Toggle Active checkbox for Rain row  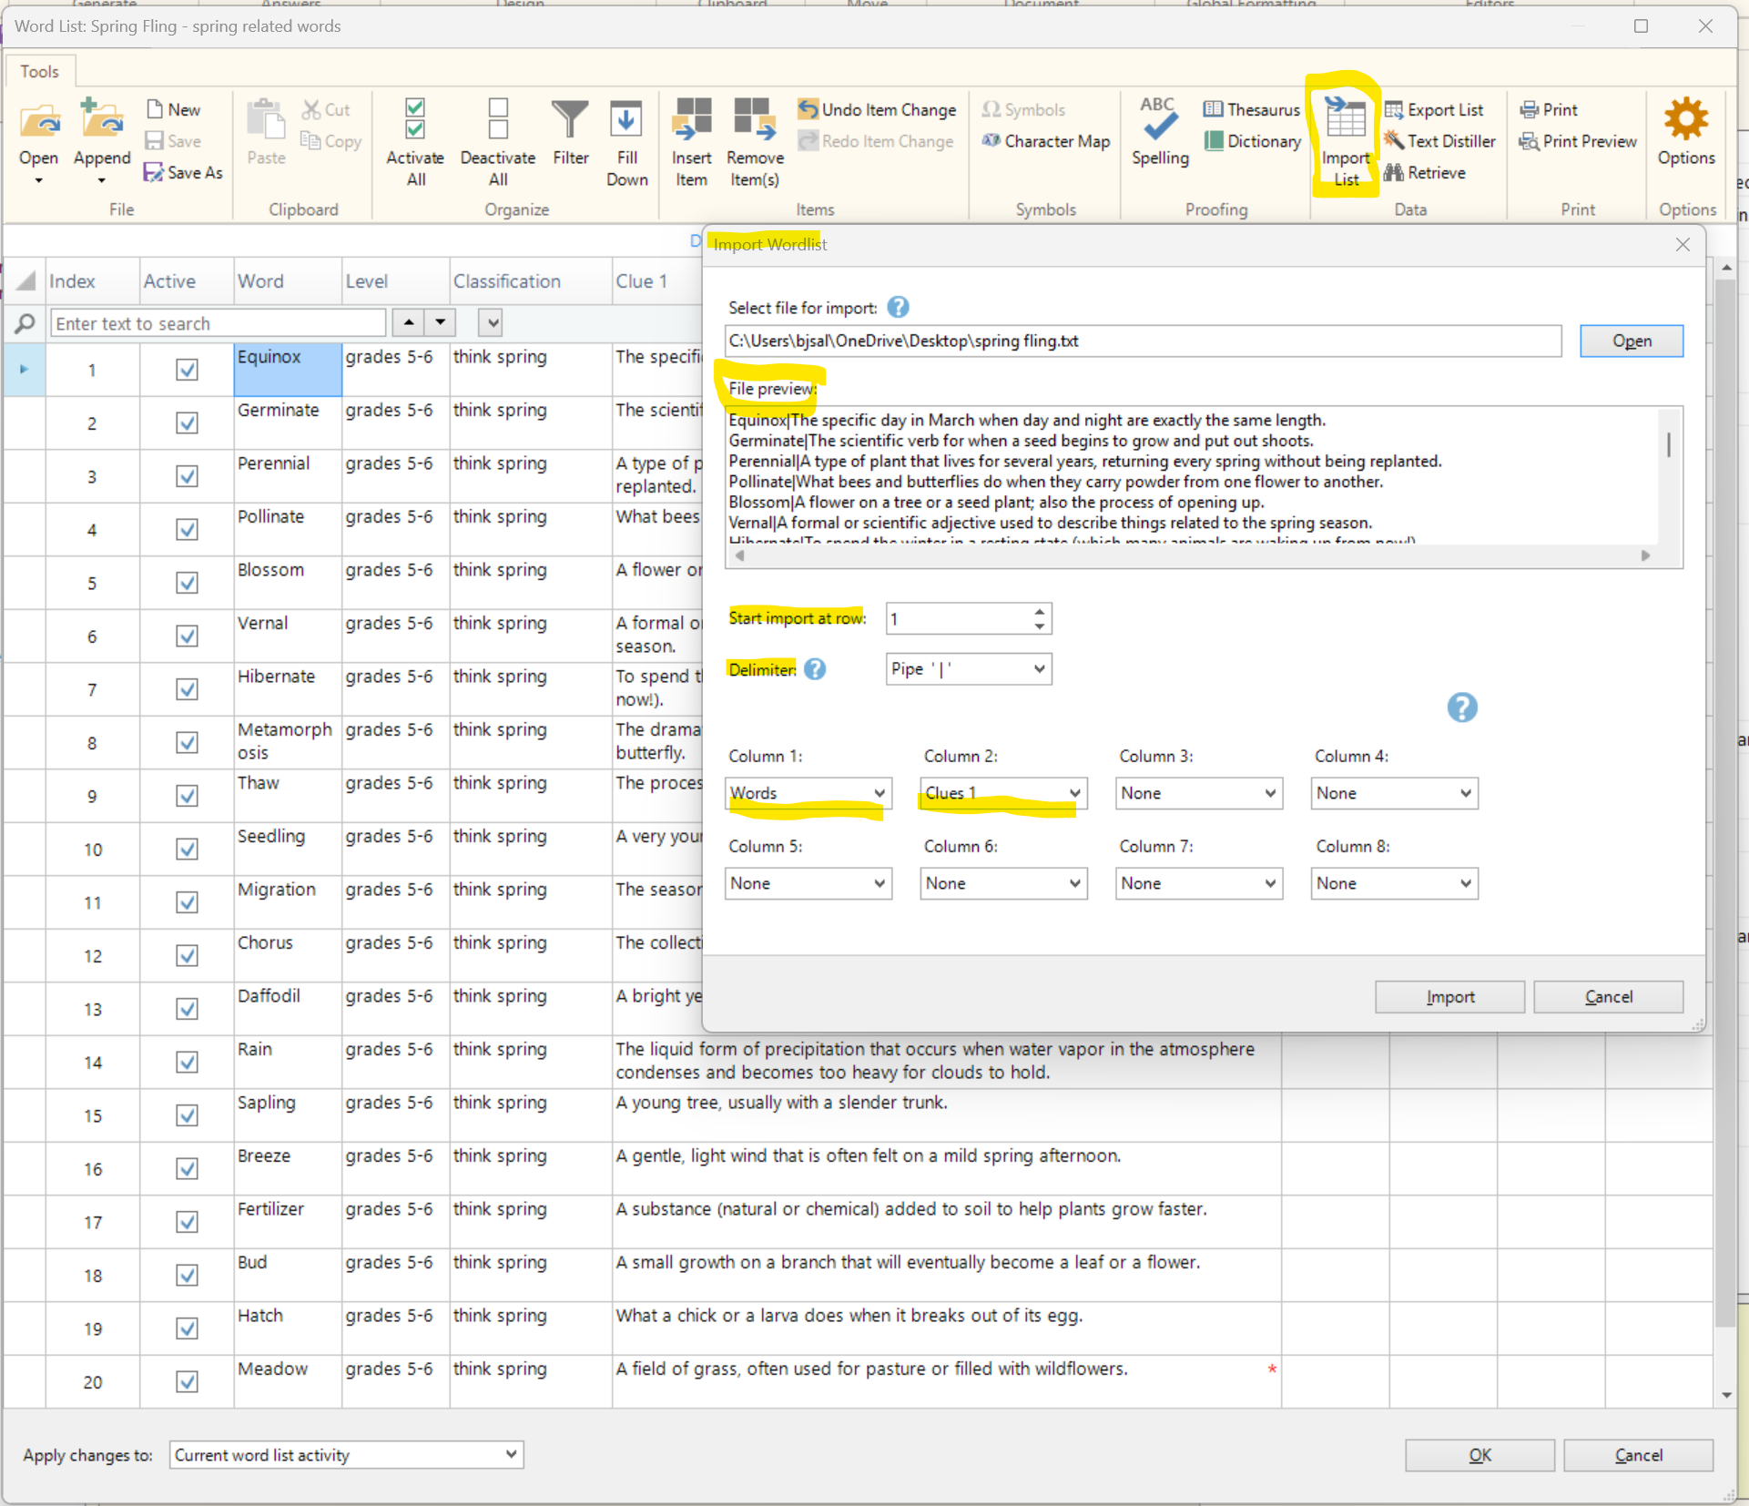coord(187,1062)
